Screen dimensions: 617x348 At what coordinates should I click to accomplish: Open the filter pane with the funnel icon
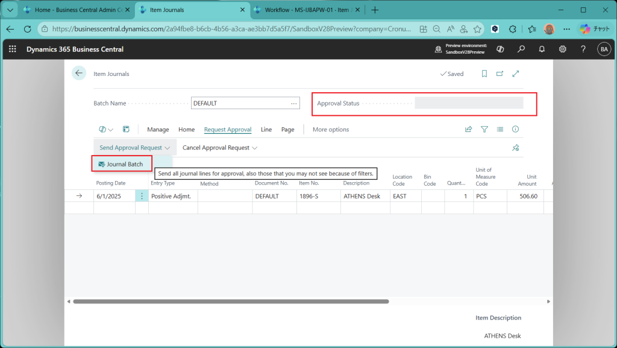click(484, 129)
